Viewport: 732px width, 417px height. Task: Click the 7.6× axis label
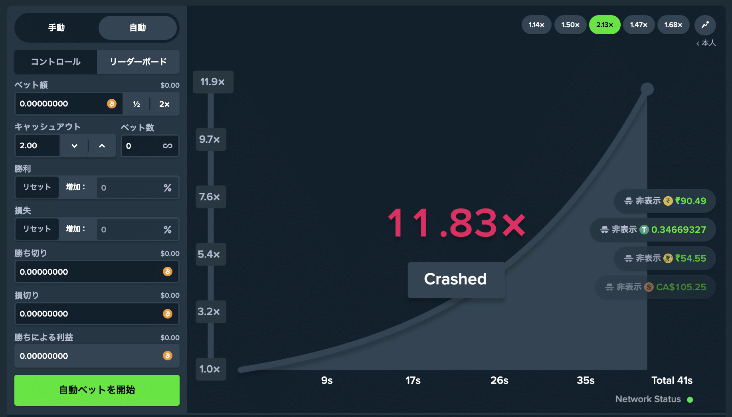click(x=210, y=197)
